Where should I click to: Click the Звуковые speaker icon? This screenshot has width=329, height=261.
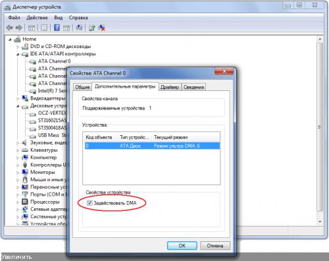tap(24, 143)
